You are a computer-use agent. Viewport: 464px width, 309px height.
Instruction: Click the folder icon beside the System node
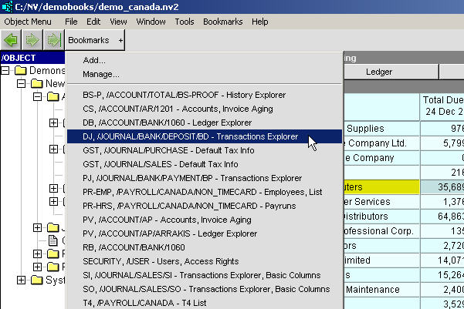pos(35,280)
